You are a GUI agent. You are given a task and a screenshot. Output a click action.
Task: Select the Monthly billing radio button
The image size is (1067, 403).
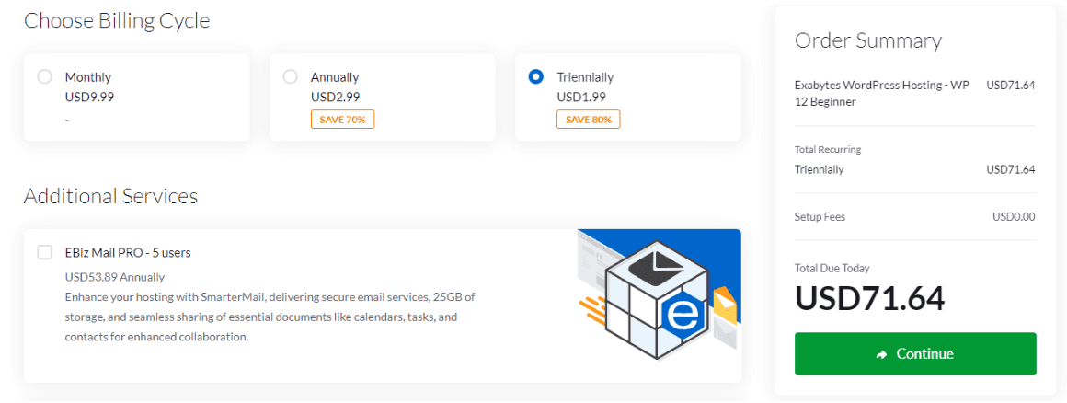click(45, 77)
